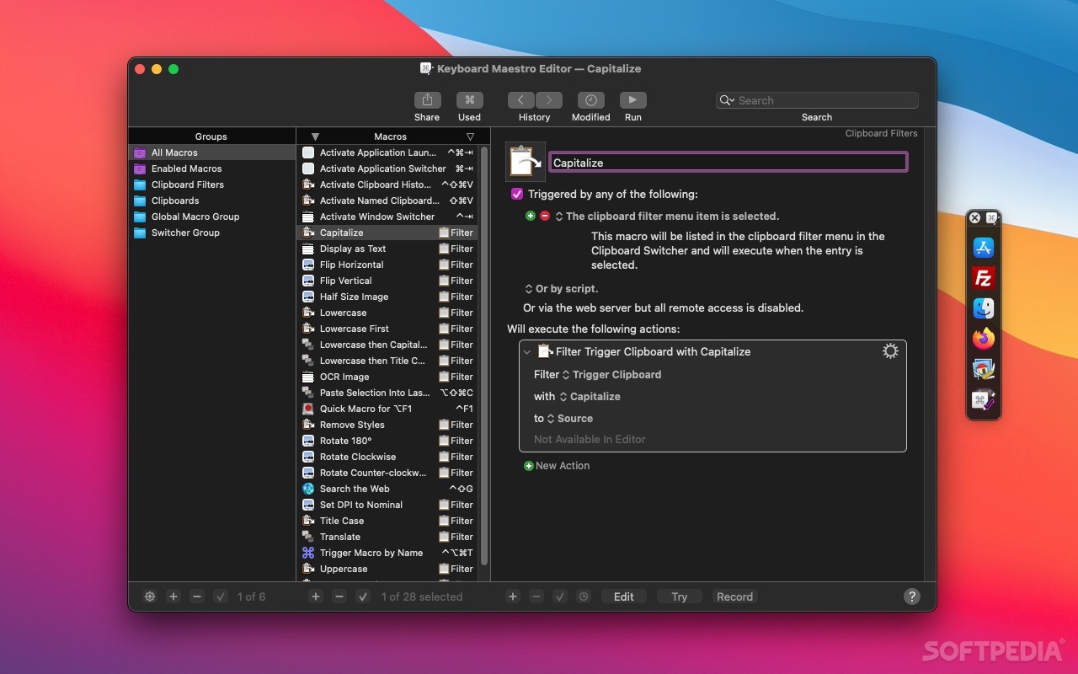
Task: Open Finder from the palette
Action: point(984,308)
